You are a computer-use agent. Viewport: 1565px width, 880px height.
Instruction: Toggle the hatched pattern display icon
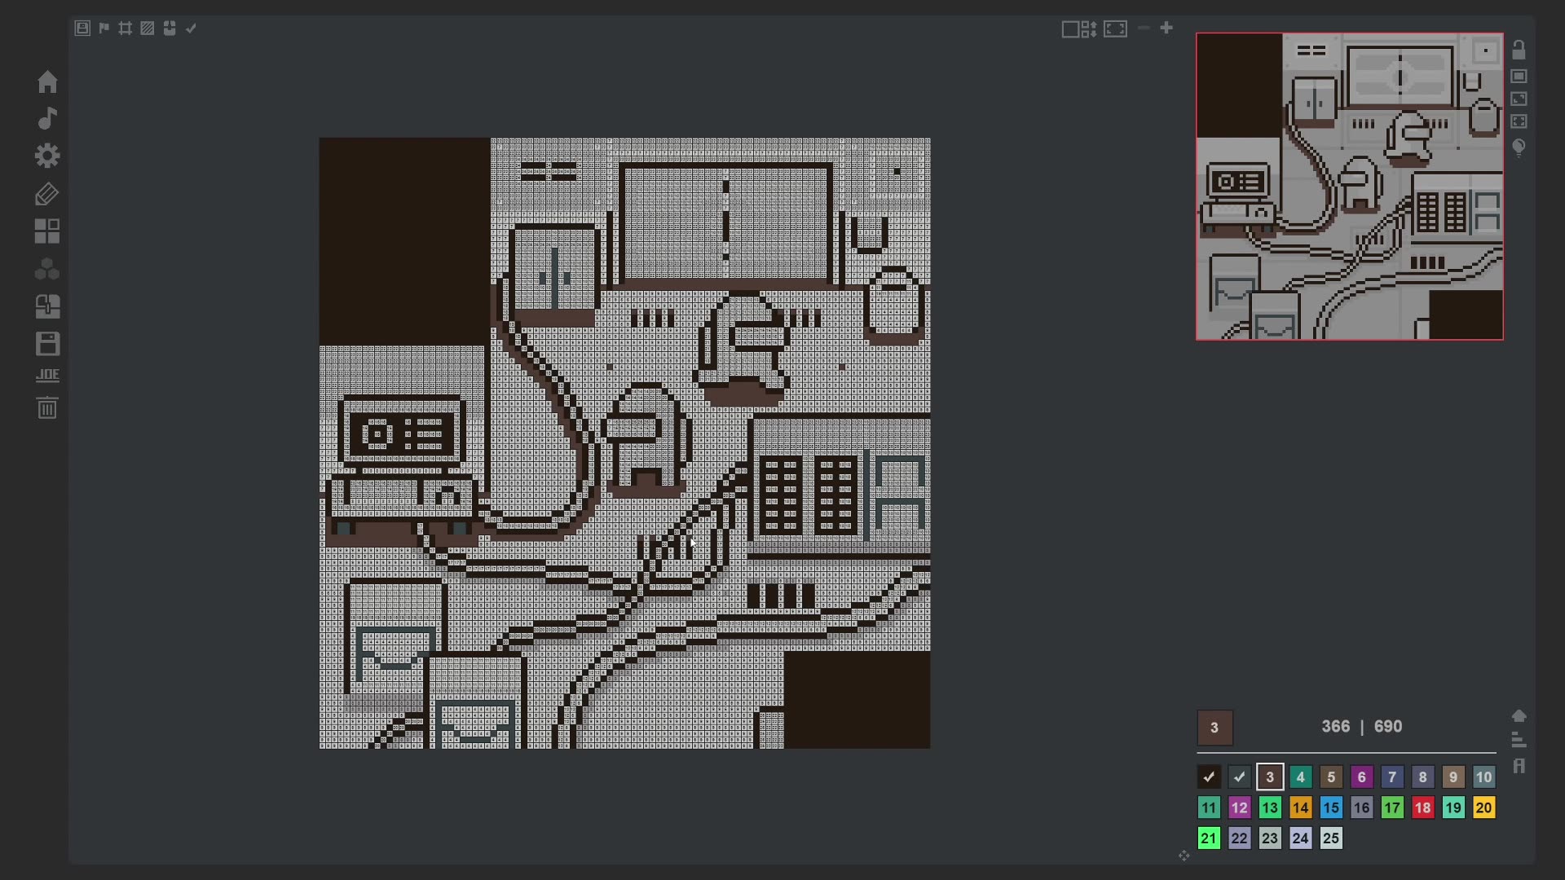(147, 29)
